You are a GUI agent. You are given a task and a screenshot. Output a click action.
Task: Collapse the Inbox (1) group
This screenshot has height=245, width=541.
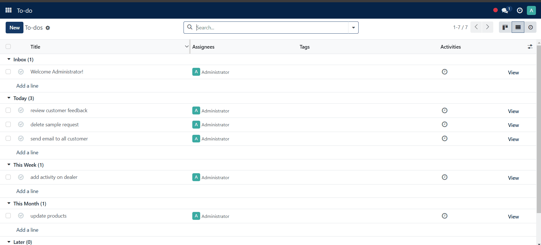click(x=9, y=59)
